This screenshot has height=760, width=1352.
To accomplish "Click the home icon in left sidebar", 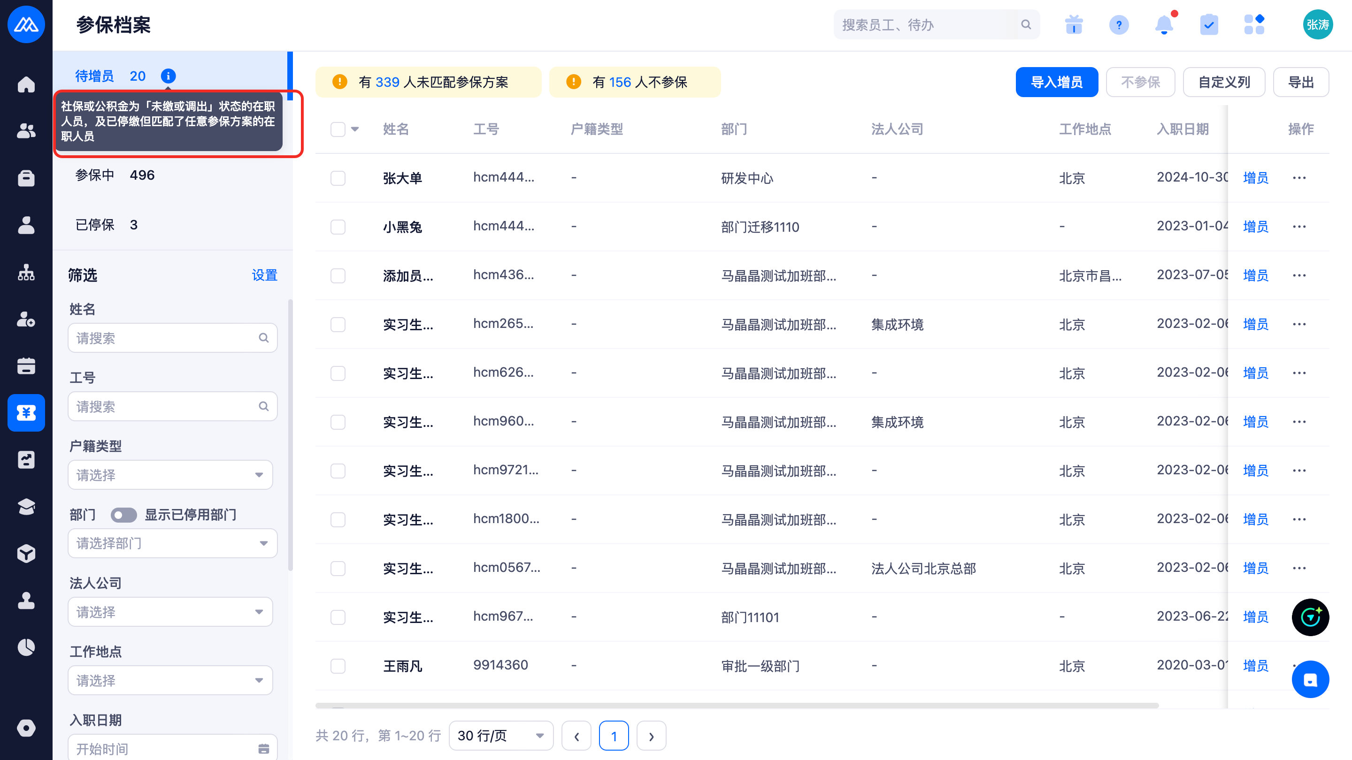I will (x=26, y=84).
